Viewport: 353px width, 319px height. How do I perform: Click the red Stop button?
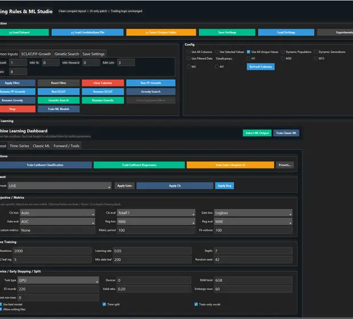(x=18, y=109)
